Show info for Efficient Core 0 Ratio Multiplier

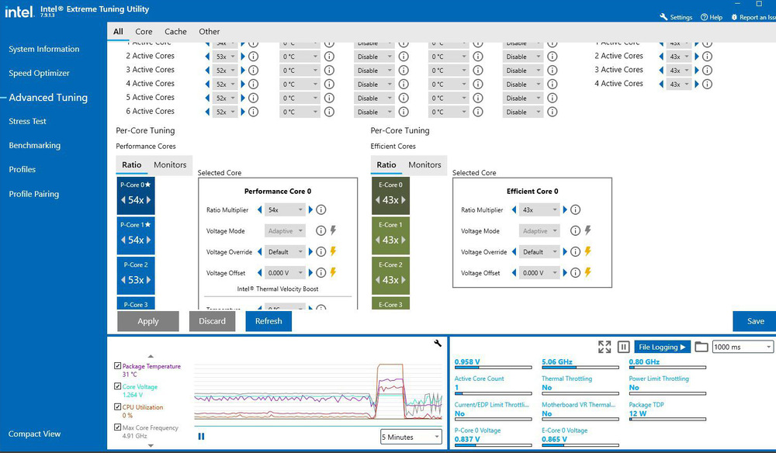[x=575, y=209]
